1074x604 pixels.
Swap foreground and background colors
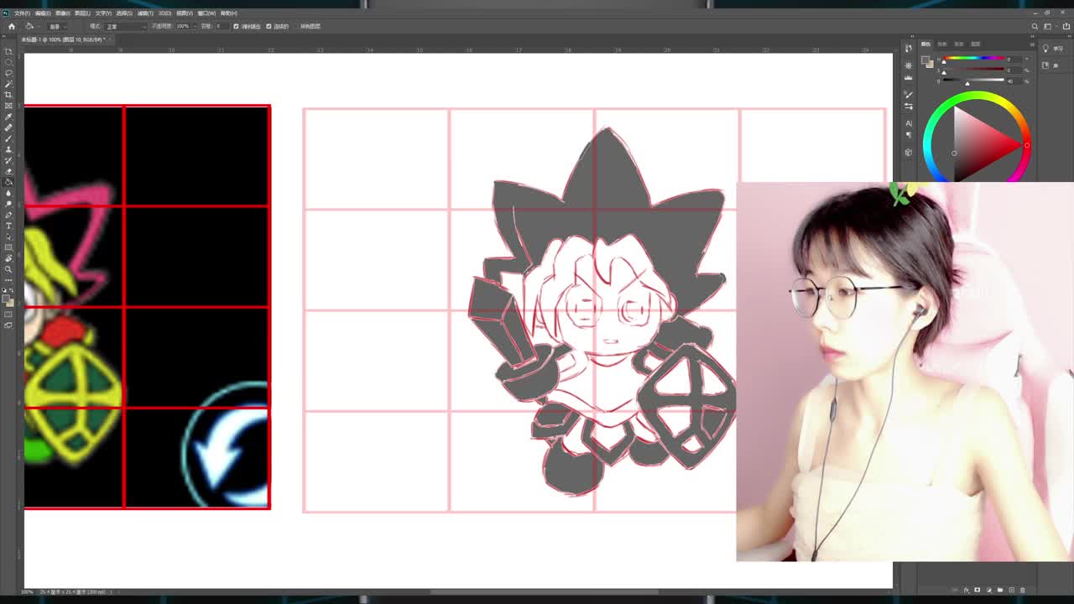point(12,290)
